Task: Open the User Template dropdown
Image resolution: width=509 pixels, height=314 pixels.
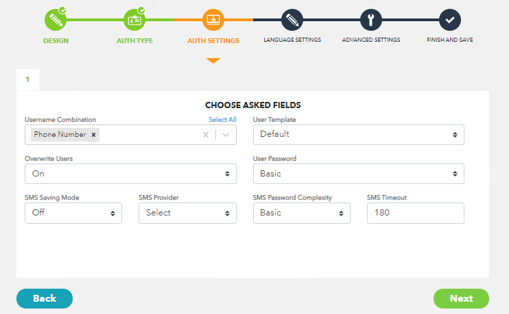Action: pyautogui.click(x=358, y=135)
